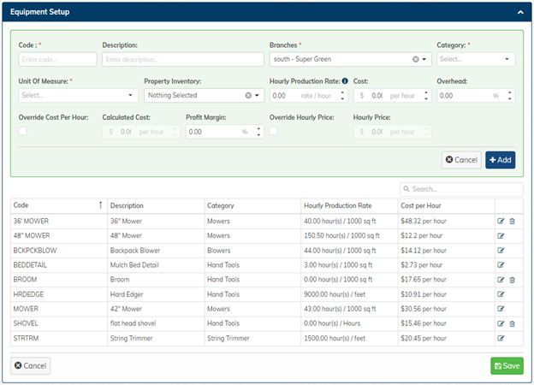
Task: Edit the 36' MOWER equipment row
Action: pos(501,222)
